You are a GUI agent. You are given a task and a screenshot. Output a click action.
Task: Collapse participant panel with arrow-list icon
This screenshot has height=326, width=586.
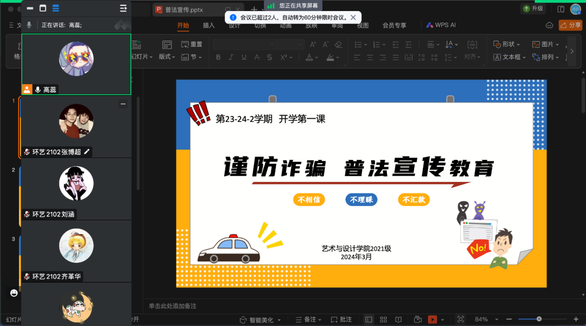(x=123, y=8)
